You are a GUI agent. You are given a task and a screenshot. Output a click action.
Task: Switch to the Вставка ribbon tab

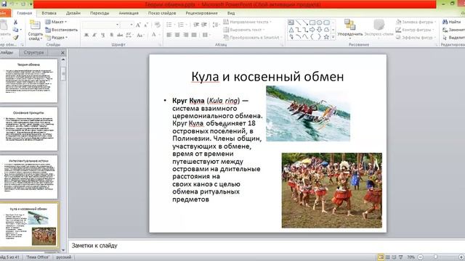49,13
